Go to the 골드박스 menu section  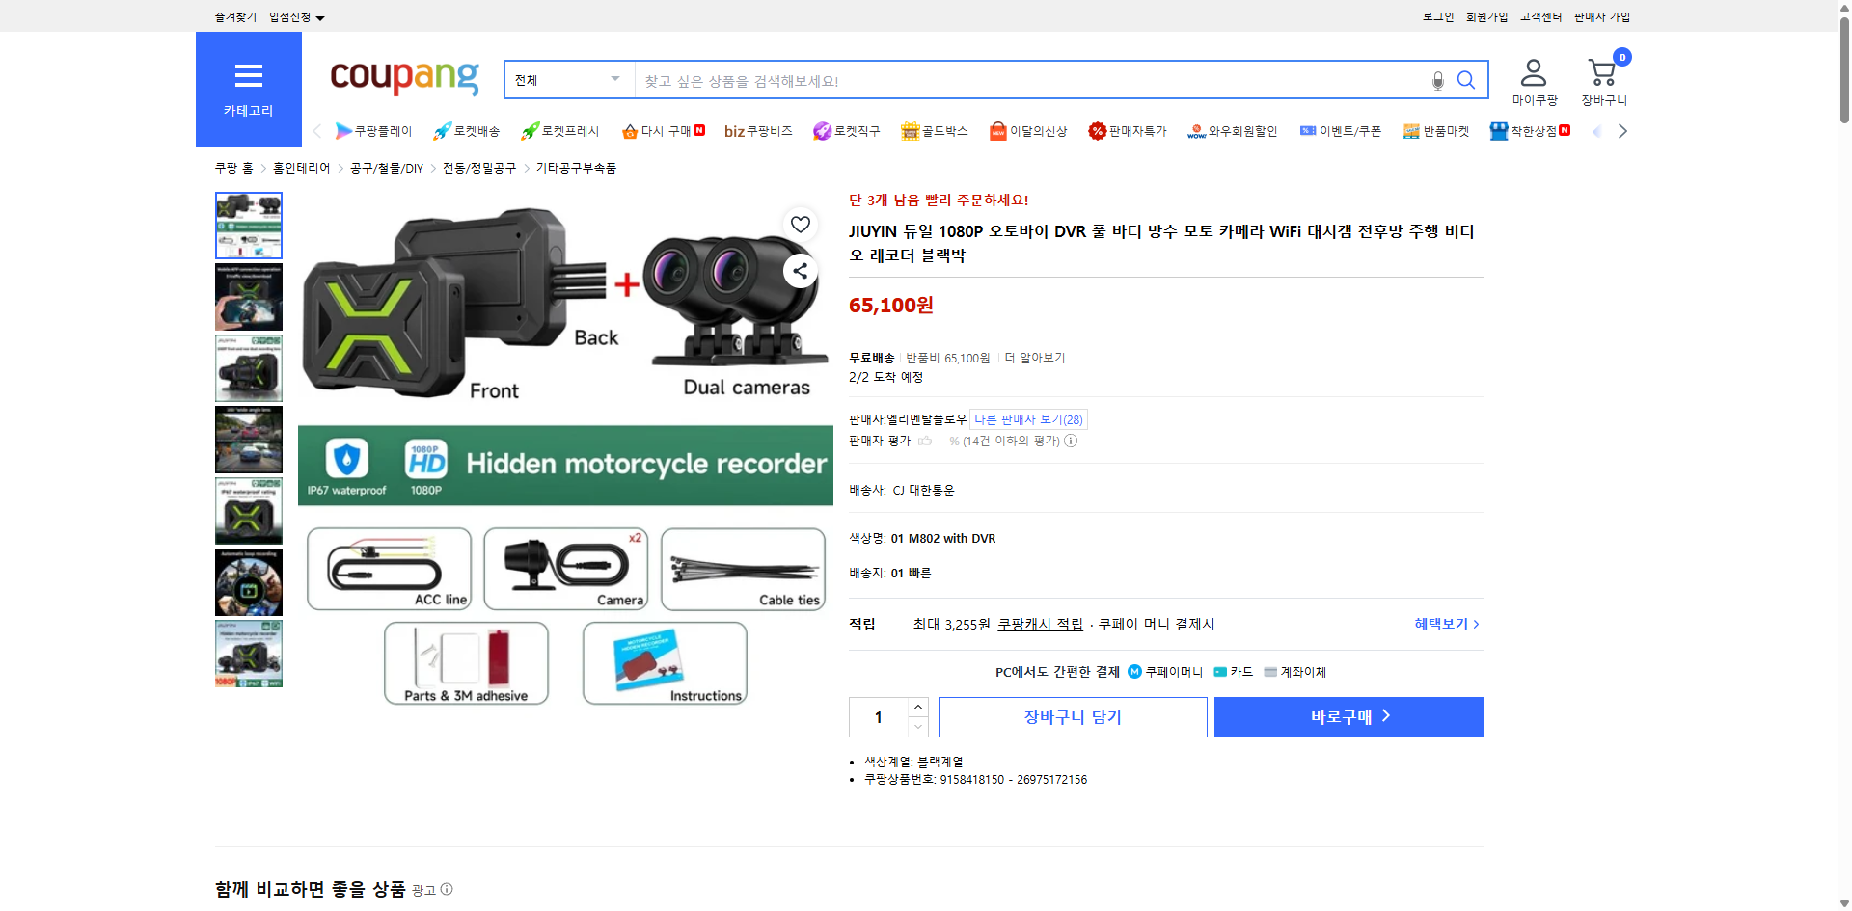point(934,131)
